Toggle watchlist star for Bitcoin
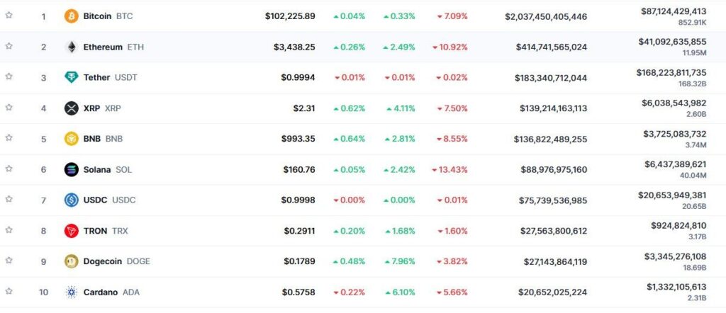This screenshot has height=313, width=726. pyautogui.click(x=9, y=15)
